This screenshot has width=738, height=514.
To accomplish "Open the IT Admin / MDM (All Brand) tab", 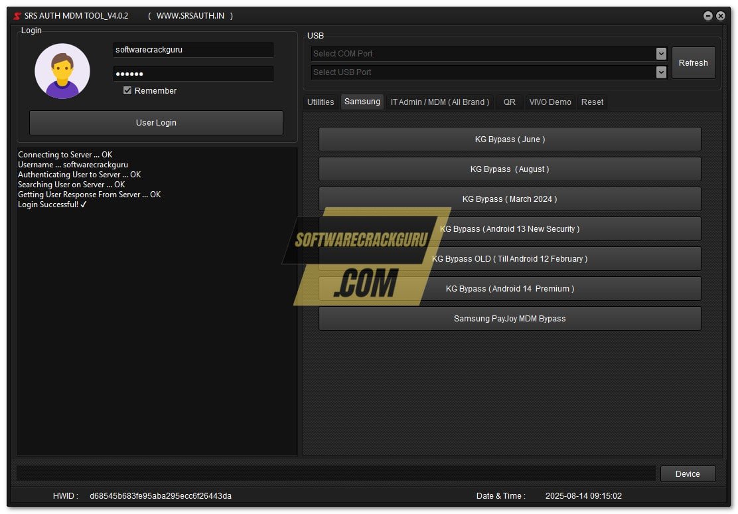I will pos(440,102).
